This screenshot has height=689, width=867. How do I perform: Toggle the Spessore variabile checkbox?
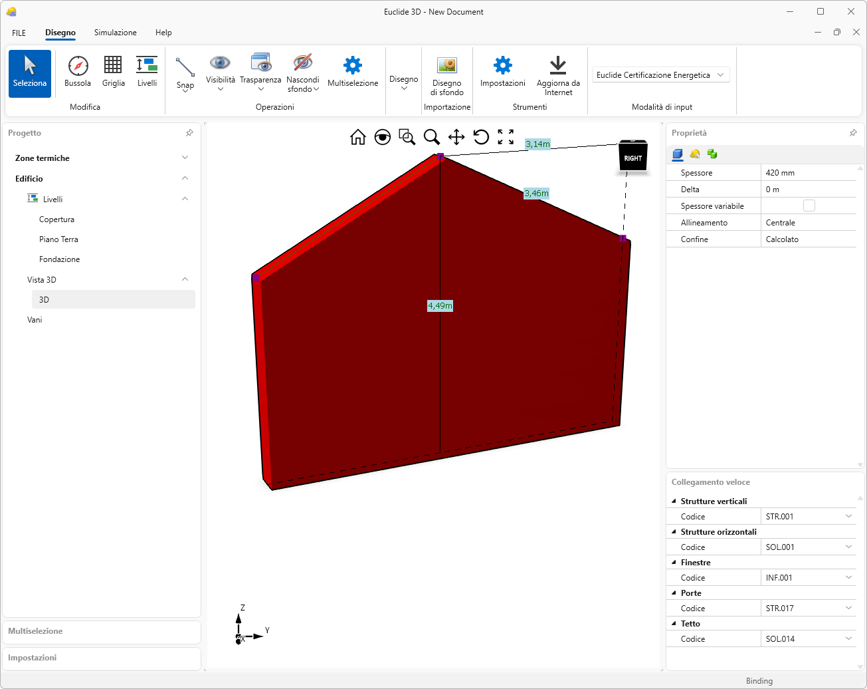[809, 206]
